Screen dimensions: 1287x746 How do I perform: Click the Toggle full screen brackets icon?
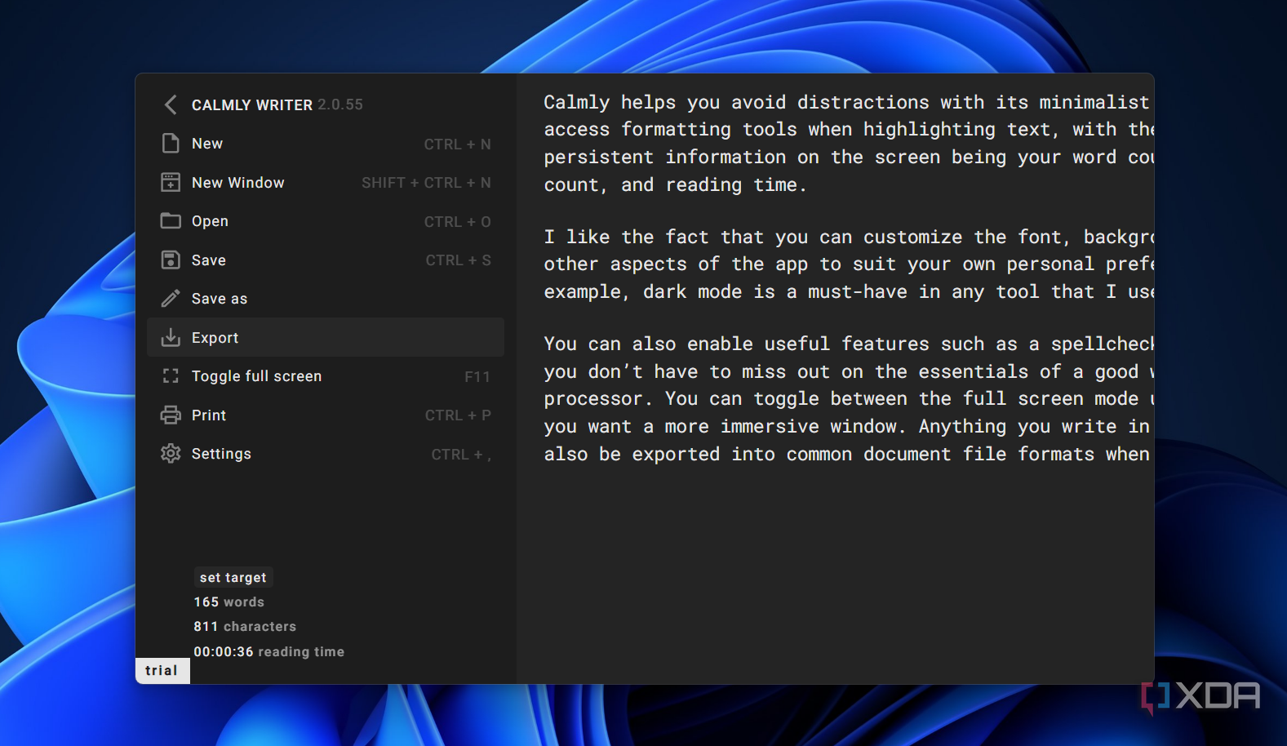pyautogui.click(x=171, y=376)
